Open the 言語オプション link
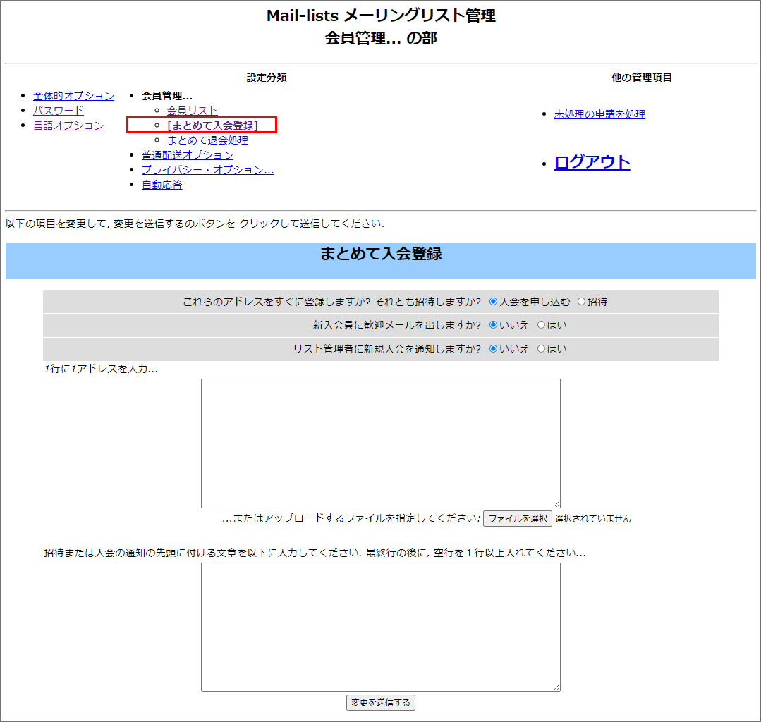 click(x=68, y=126)
